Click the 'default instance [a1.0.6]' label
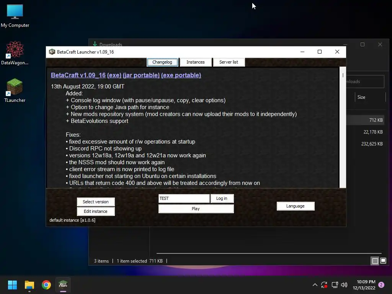 pos(72,220)
